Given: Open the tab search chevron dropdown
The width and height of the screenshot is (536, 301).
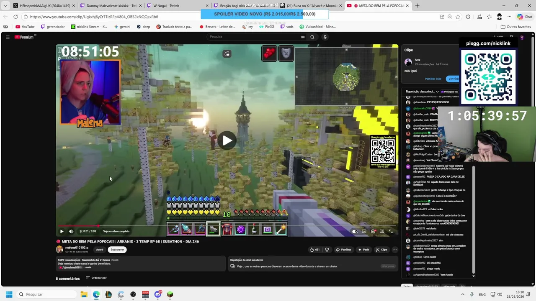Looking at the screenshot, I should 5,6.
